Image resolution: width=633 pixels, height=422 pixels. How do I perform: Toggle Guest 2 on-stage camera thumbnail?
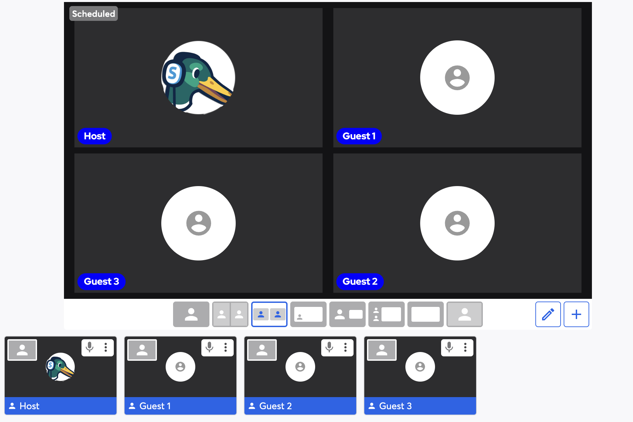[x=262, y=350]
